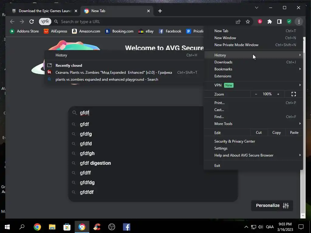Open the extensions puzzle icon

(270, 22)
